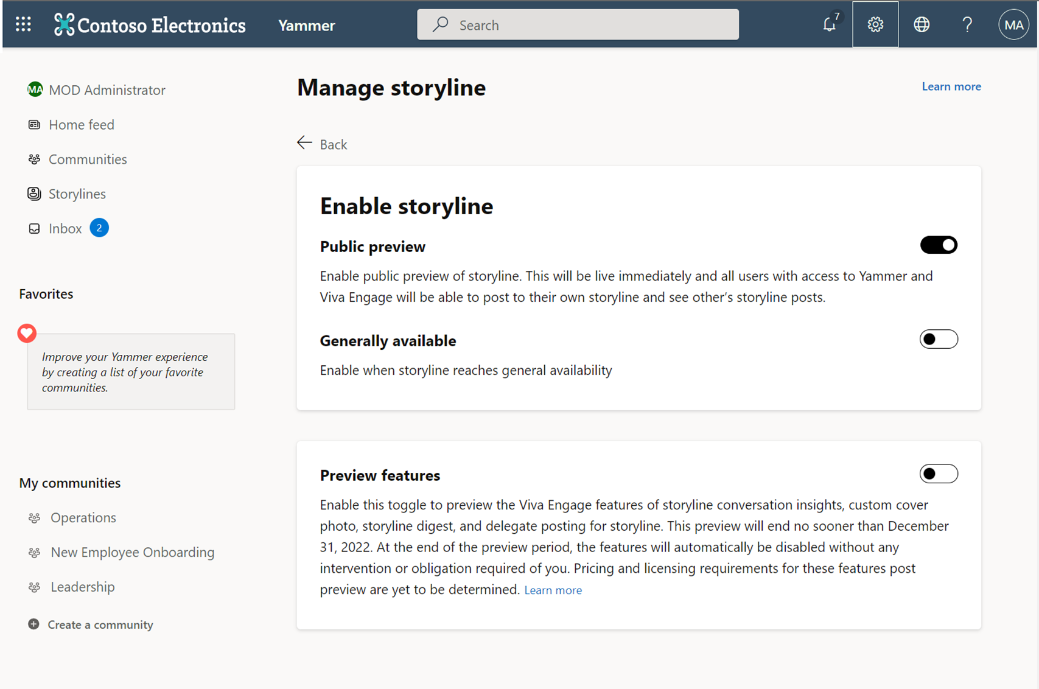Click the Favorites heart icon
Screen dimensions: 1039x689
27,333
